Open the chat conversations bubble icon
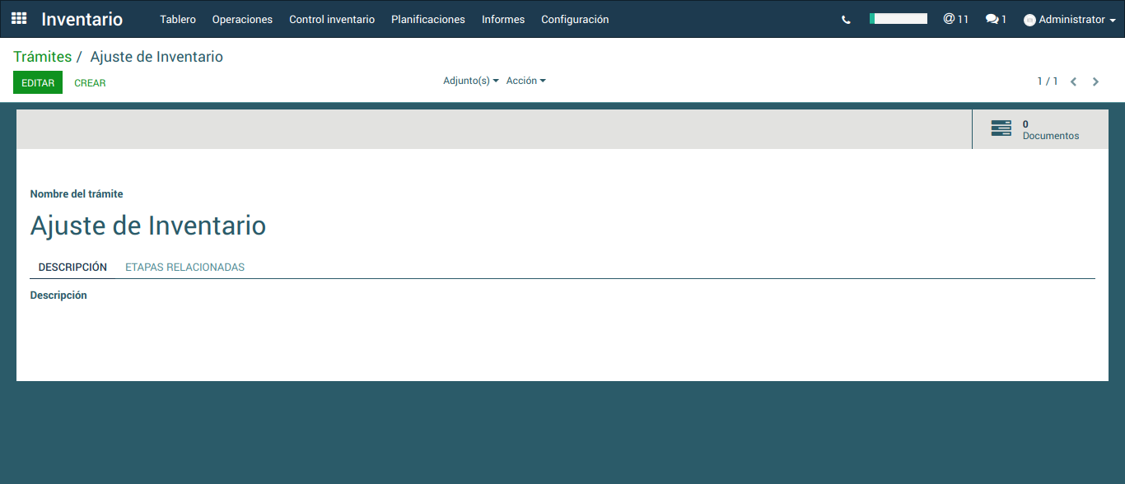The height and width of the screenshot is (484, 1125). [996, 19]
